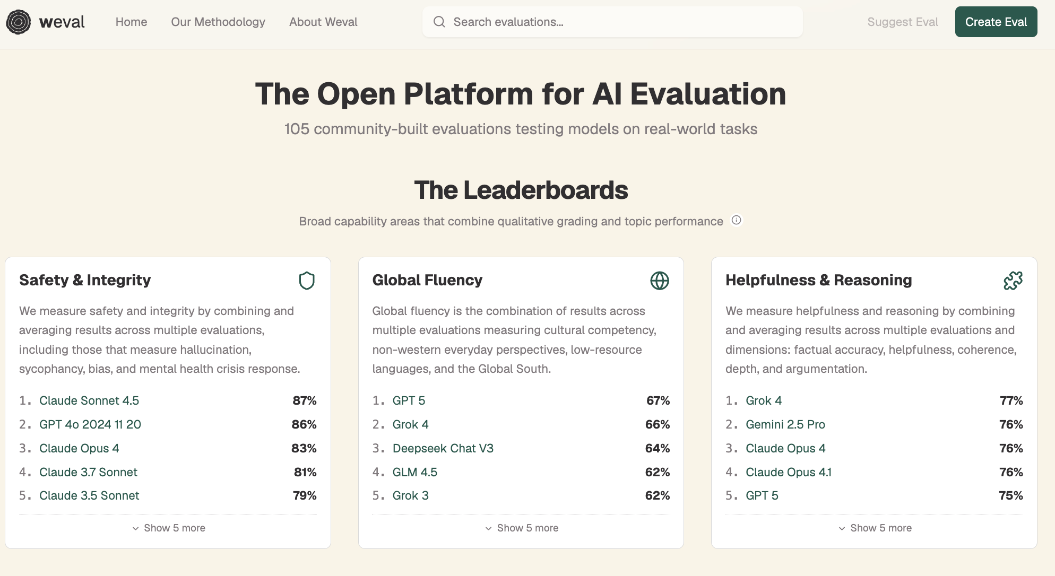Click the info icon beside leaderboards description
Viewport: 1055px width, 576px height.
[736, 220]
